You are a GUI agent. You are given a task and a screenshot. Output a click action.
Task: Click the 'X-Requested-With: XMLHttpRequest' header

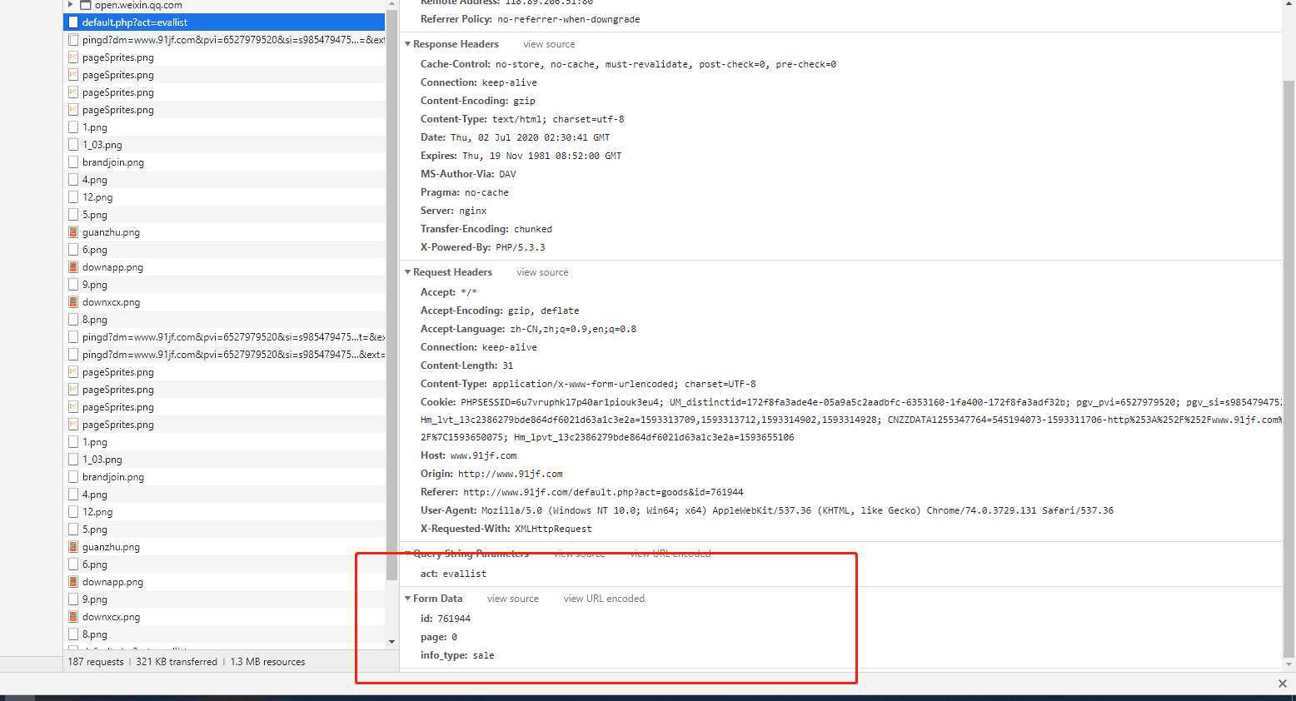click(506, 529)
